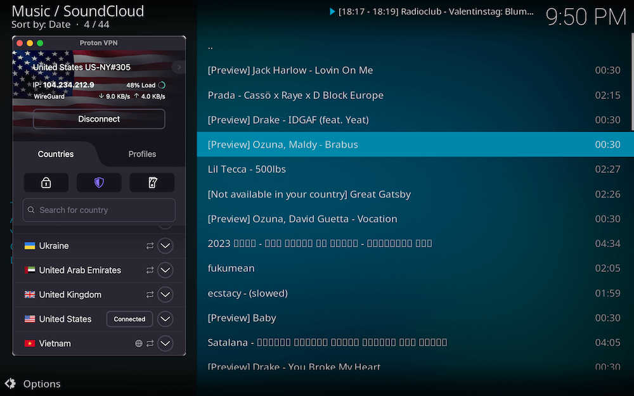Click the 02:15 duration for Prada

pos(607,95)
